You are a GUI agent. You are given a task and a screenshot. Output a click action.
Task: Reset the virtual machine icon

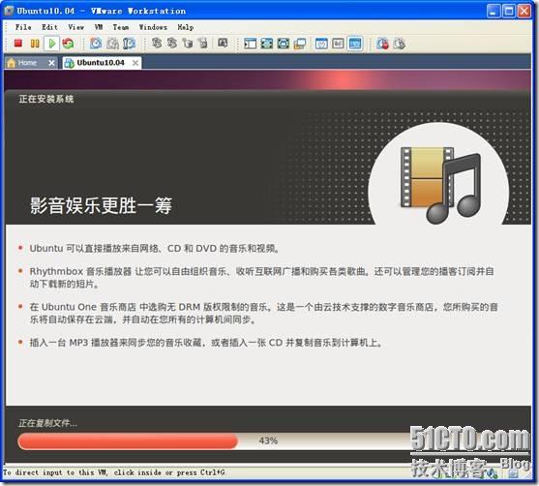[69, 44]
